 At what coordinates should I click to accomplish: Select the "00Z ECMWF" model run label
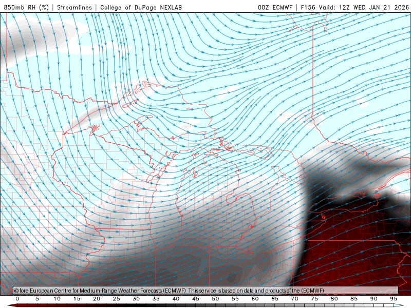[x=275, y=7]
